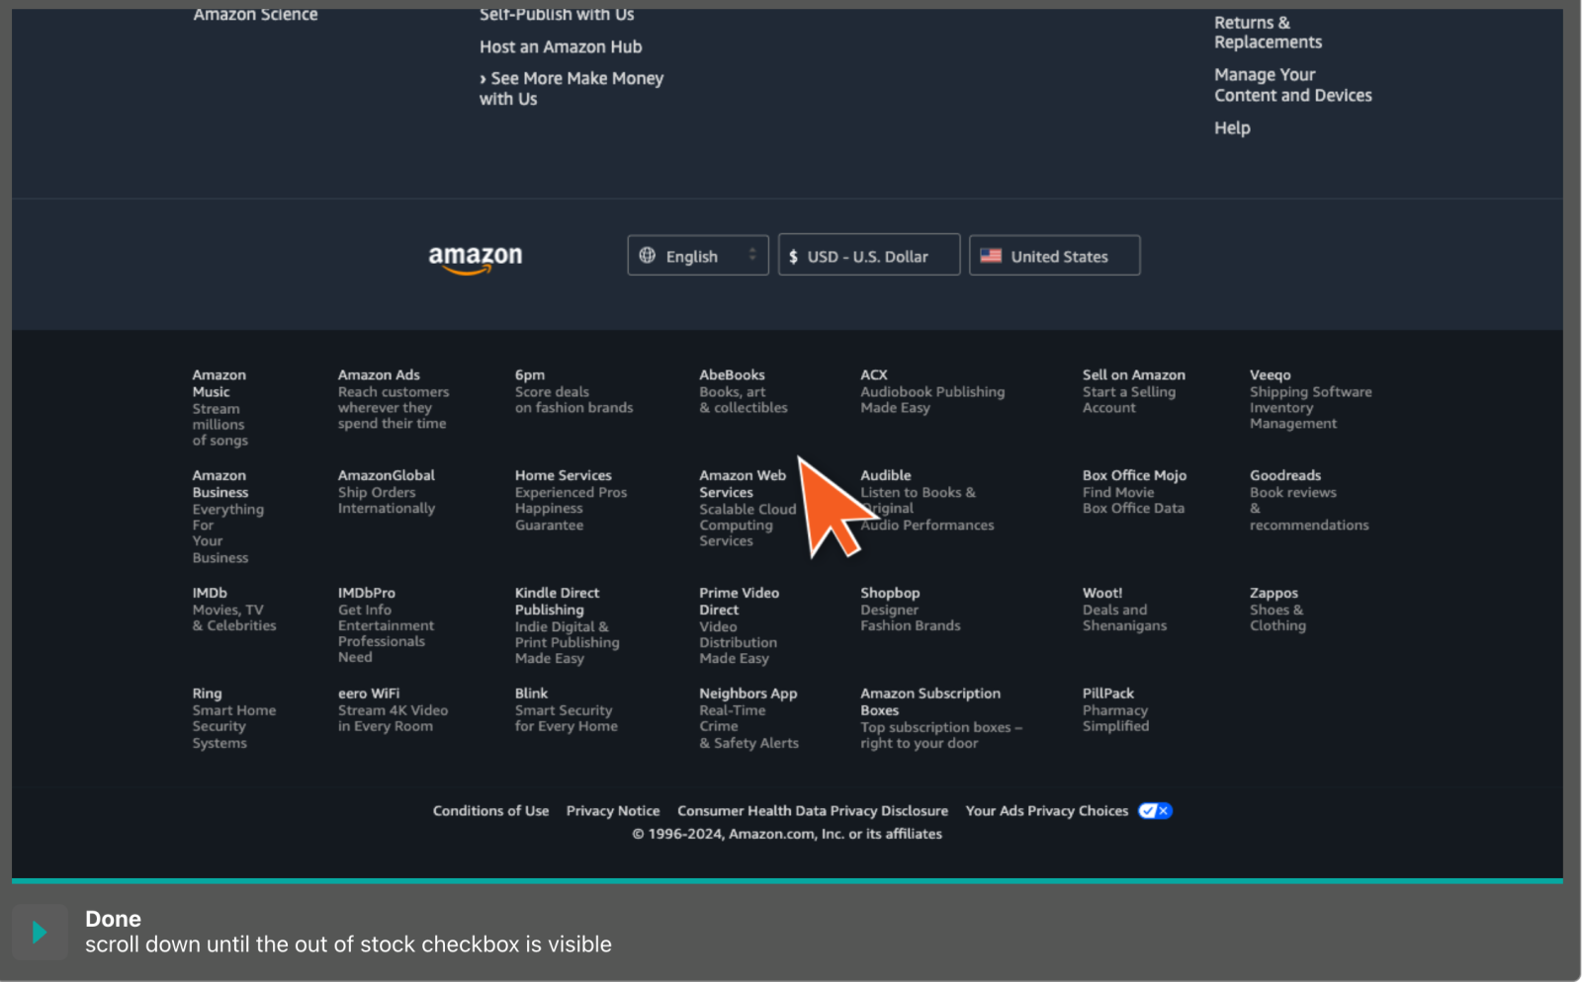Click the 1996-2024 Amazon.com copyright text

pos(787,834)
